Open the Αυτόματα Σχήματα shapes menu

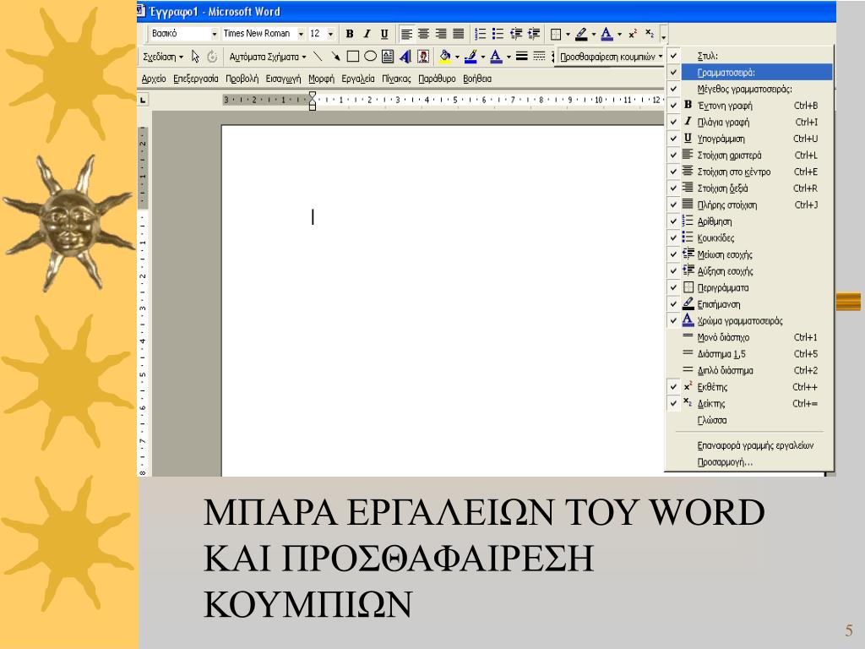click(x=268, y=57)
